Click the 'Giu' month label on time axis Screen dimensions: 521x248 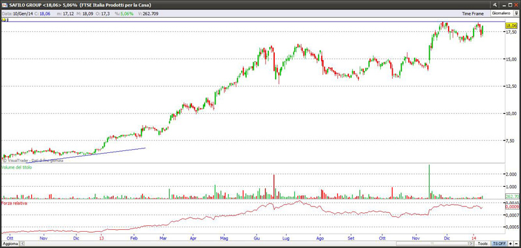pyautogui.click(x=257, y=238)
